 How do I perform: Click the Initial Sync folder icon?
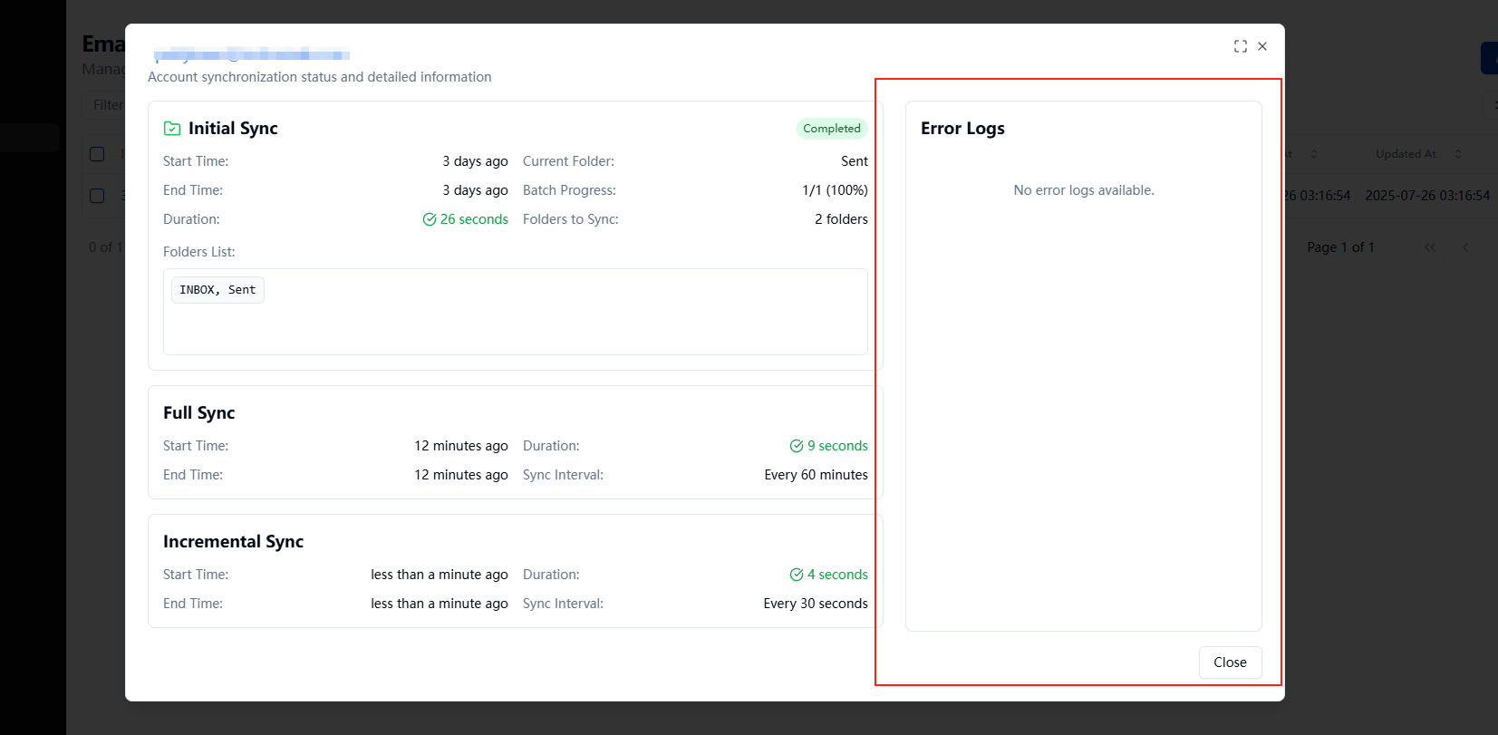point(172,129)
